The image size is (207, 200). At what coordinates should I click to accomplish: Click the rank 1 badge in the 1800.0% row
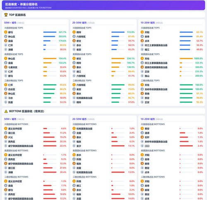coord(142,58)
